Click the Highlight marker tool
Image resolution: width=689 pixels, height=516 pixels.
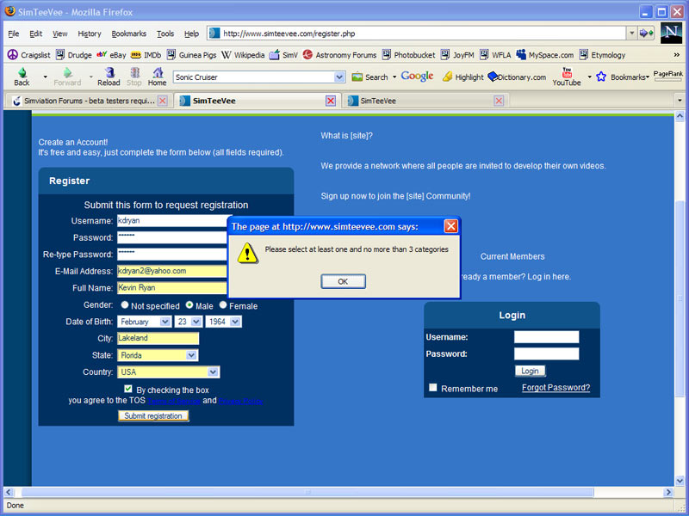463,77
